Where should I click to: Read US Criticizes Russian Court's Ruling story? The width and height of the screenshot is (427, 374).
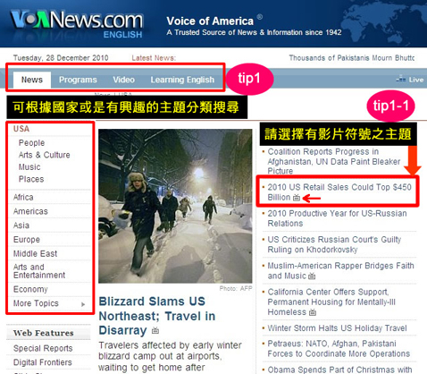[334, 244]
